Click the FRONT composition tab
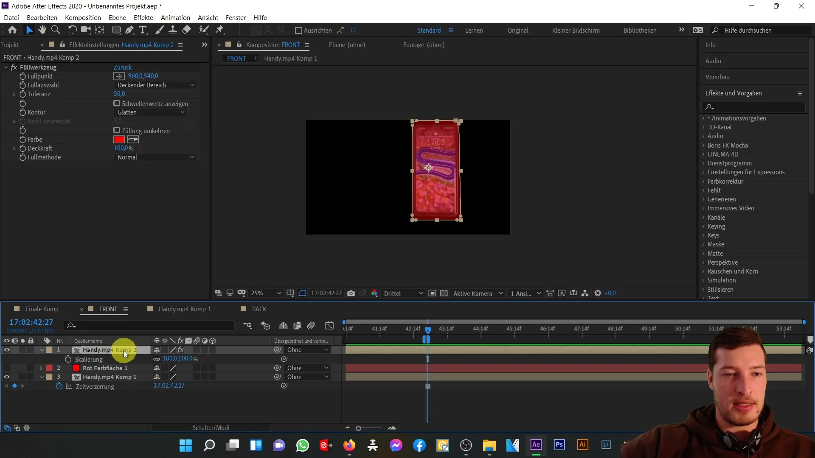The image size is (815, 458). [x=107, y=309]
